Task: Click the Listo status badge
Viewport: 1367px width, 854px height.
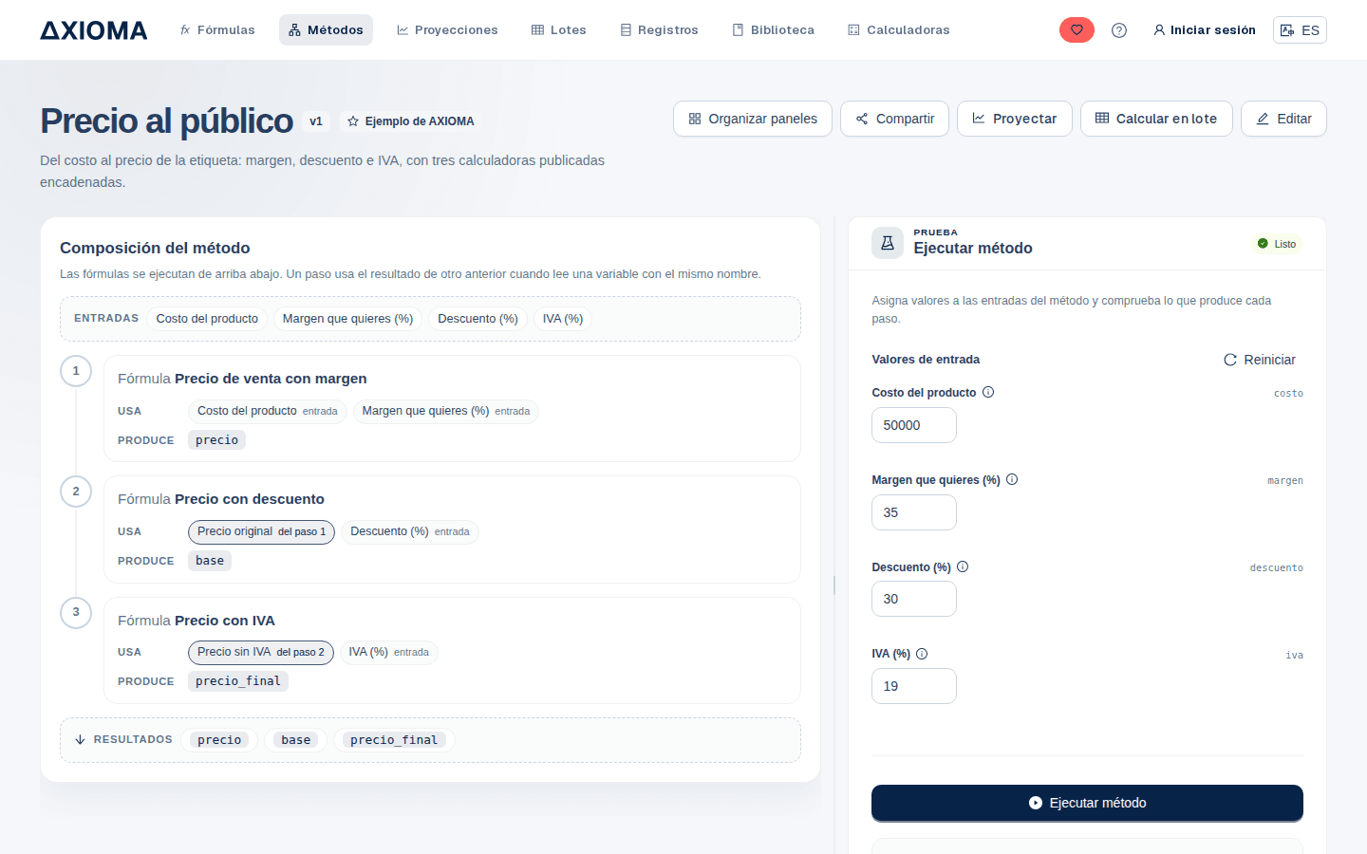Action: tap(1277, 244)
